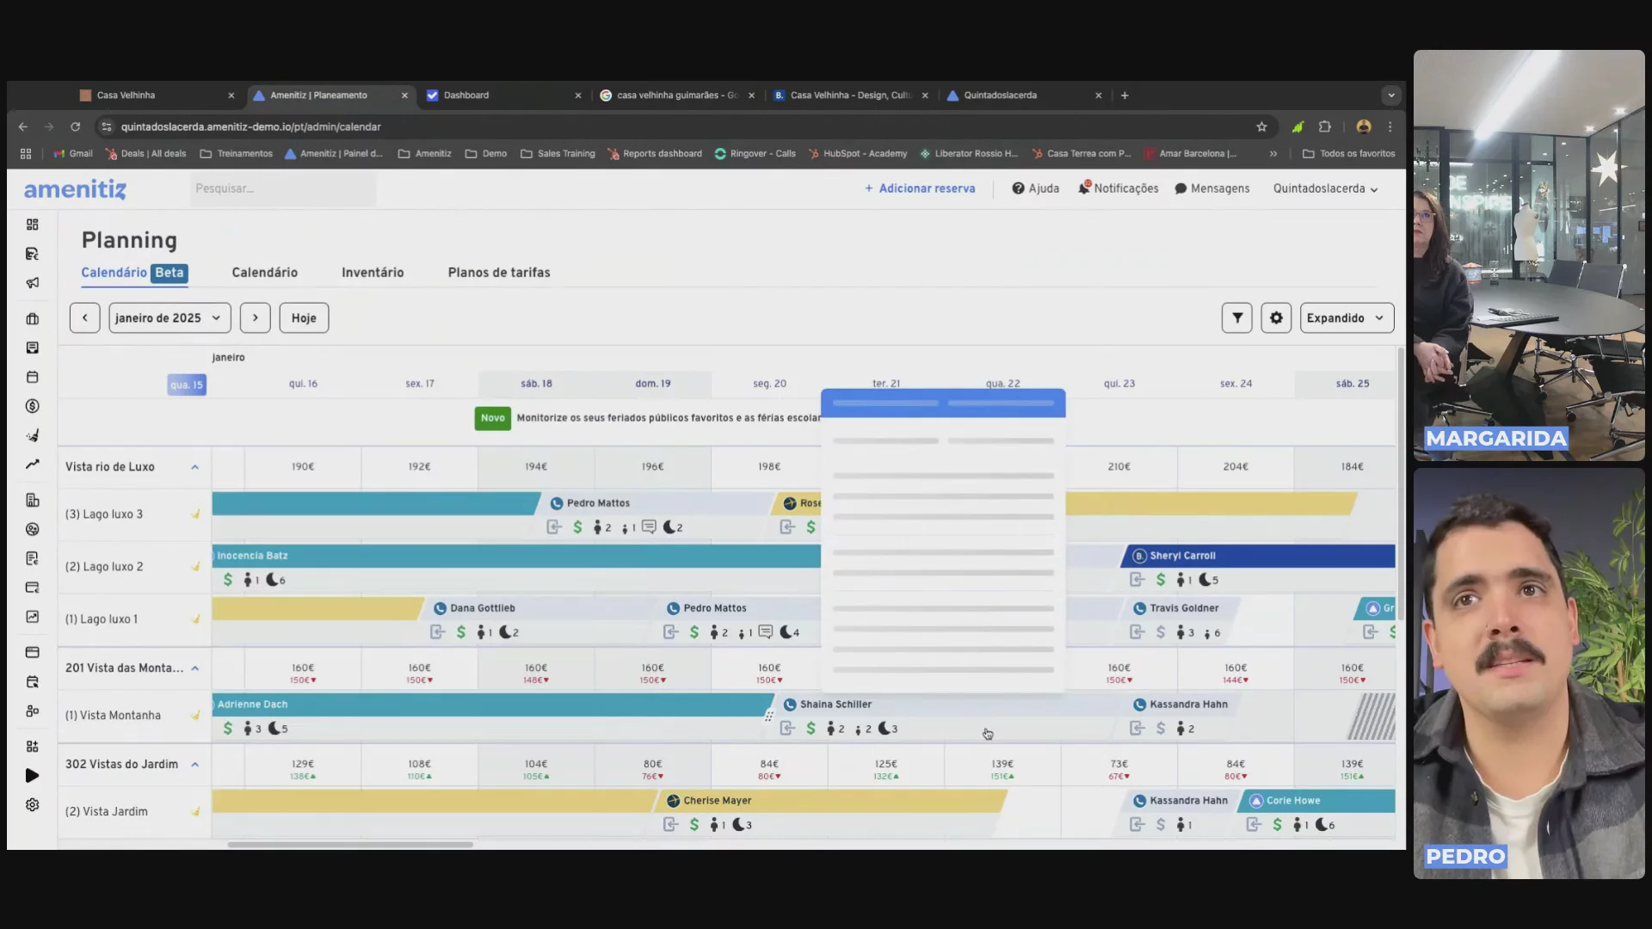Open the browser tab search dropdown
This screenshot has height=929, width=1652.
click(x=1390, y=95)
